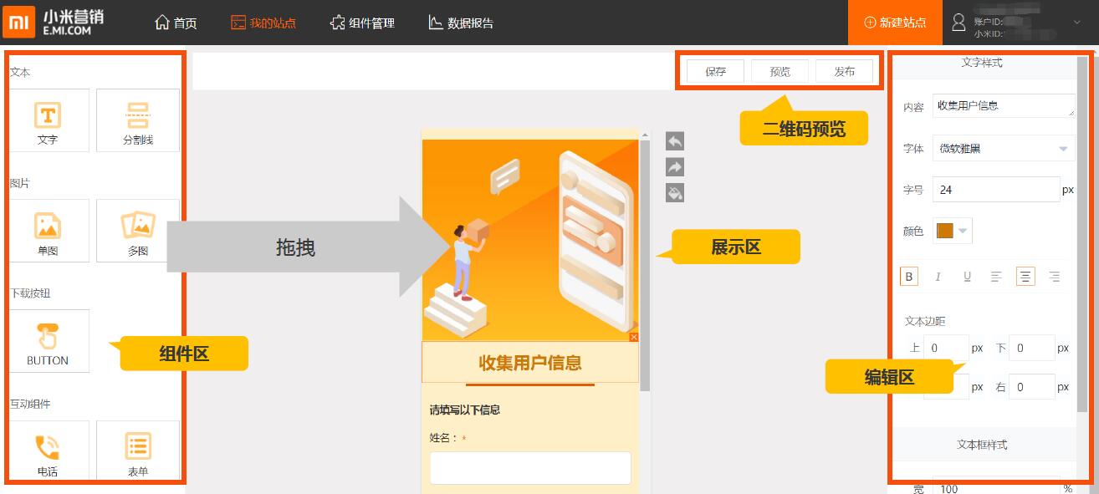Click the 保存 save button
1099x494 pixels.
pos(715,72)
